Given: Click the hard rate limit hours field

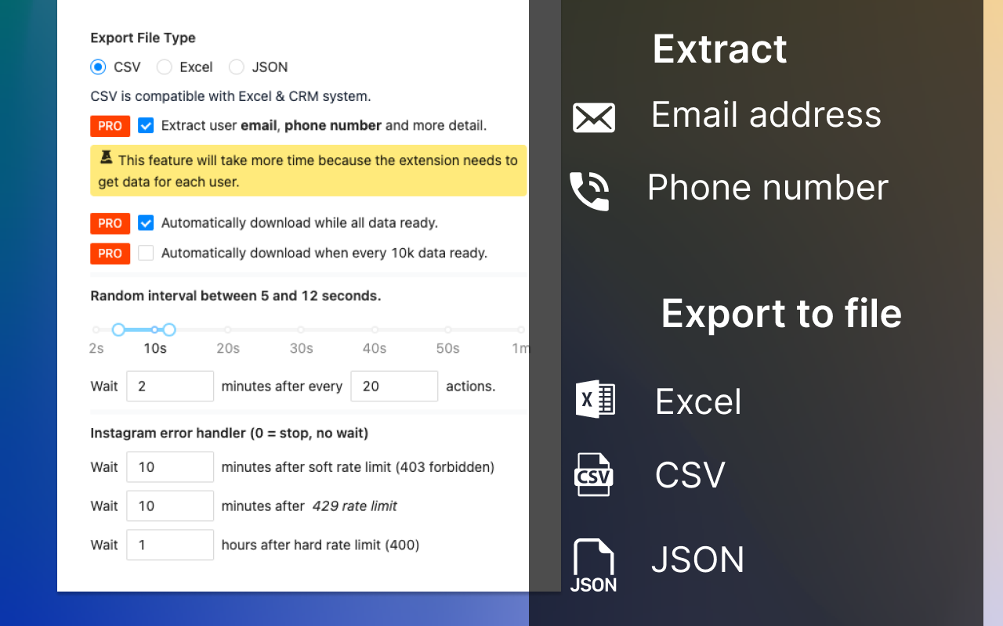Looking at the screenshot, I should [x=170, y=545].
